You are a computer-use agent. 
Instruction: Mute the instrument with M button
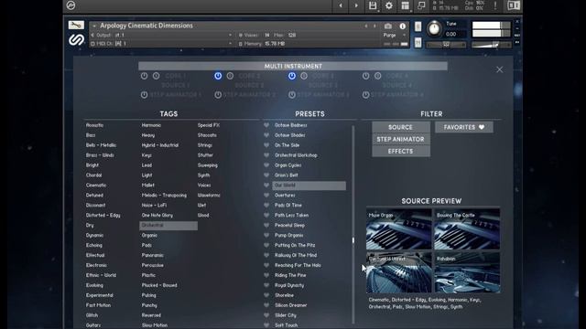(x=418, y=43)
